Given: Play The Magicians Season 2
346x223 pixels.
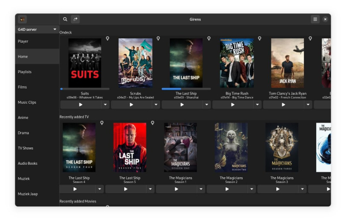Looking at the screenshot, I should 227,189.
